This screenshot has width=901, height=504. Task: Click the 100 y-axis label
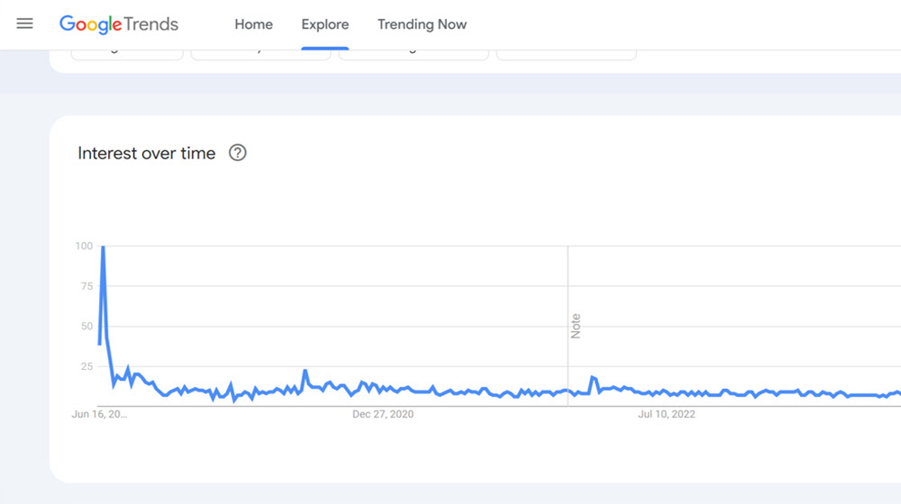pyautogui.click(x=84, y=246)
